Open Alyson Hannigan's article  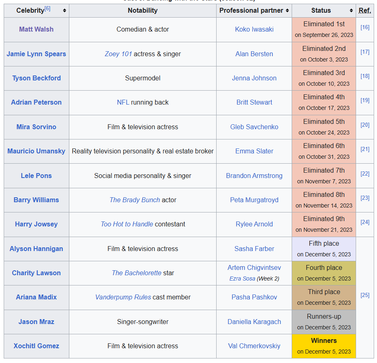[x=37, y=249]
